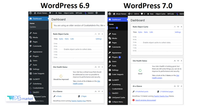Open Ctrl+K command palette in 7.0 admin bar

(x=136, y=14)
